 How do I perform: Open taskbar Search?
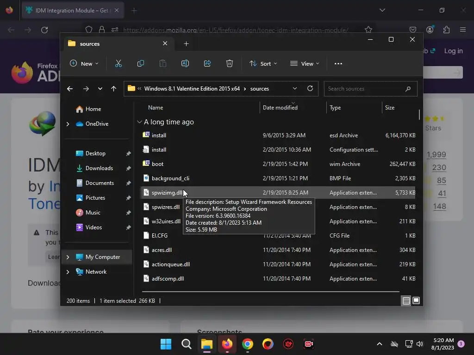coord(186,344)
